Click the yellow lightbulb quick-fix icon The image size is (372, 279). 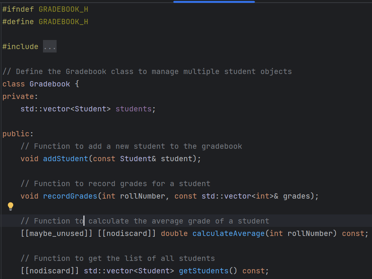[x=11, y=207]
